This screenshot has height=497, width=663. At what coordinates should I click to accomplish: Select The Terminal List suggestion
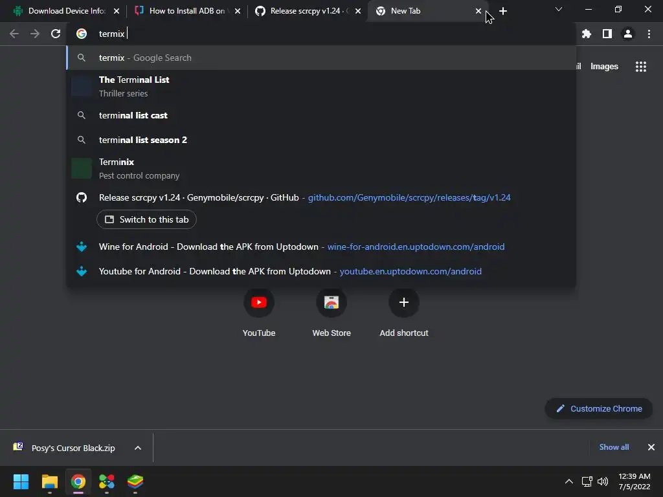coord(321,86)
